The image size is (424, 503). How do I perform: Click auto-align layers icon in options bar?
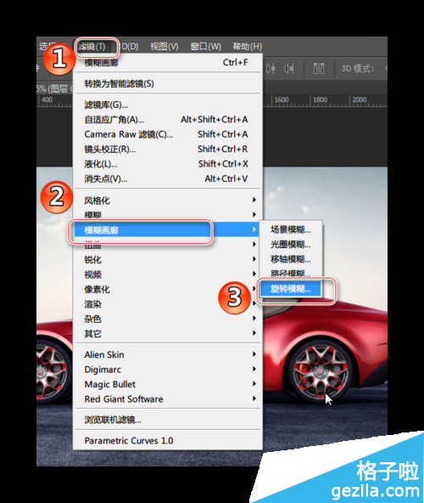point(319,68)
